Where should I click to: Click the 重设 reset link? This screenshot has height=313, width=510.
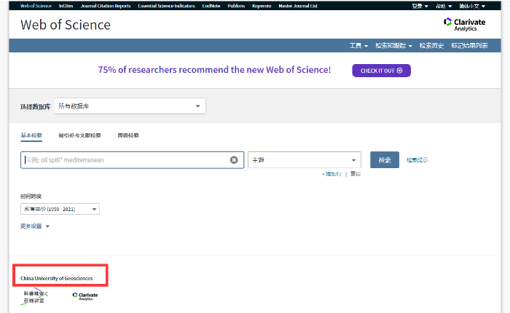tap(356, 174)
